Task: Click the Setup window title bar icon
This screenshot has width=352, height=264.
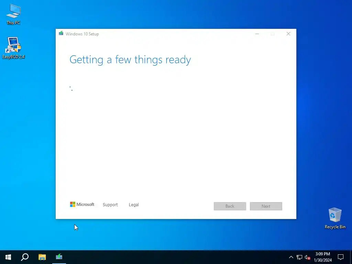Action: 61,34
